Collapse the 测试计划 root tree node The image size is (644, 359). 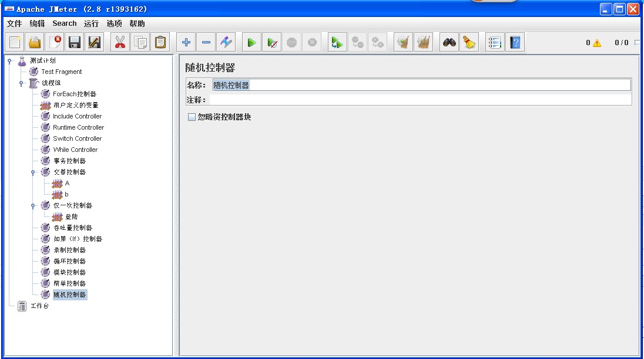tap(9, 61)
